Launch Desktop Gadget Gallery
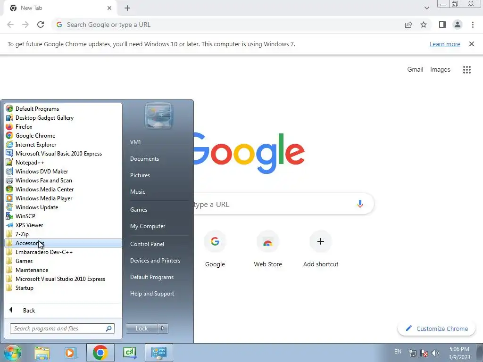This screenshot has width=483, height=362. click(x=63, y=117)
